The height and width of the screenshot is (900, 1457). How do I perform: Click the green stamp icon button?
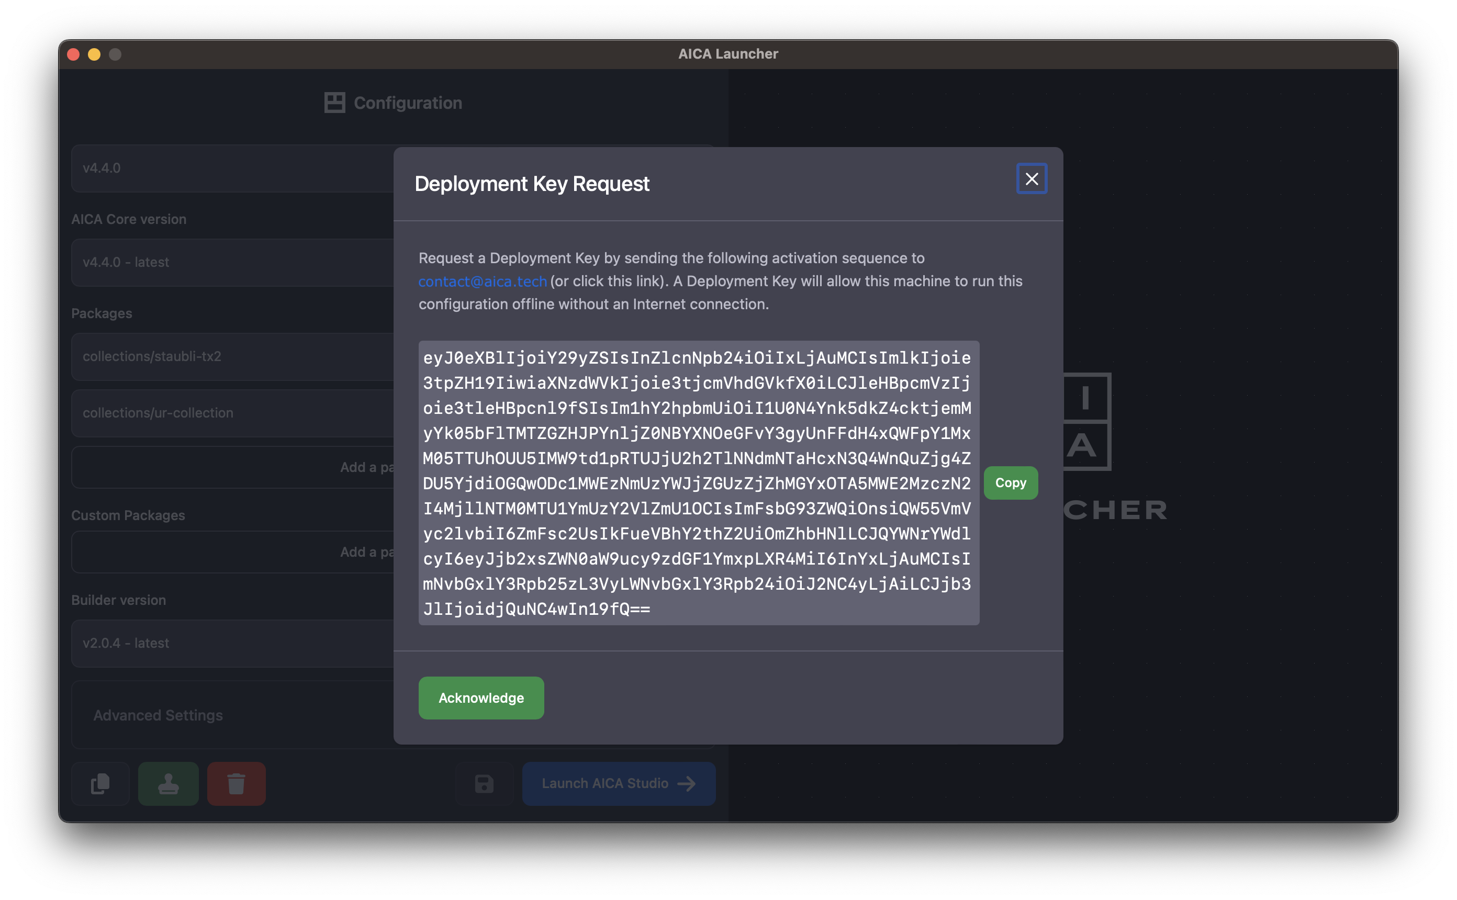[x=169, y=783]
